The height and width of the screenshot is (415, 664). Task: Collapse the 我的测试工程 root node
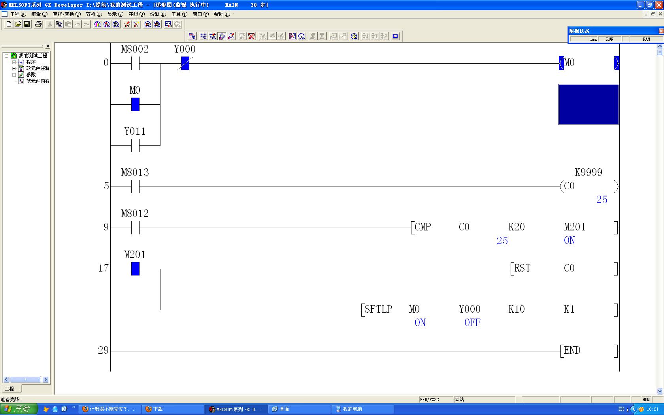coord(7,56)
